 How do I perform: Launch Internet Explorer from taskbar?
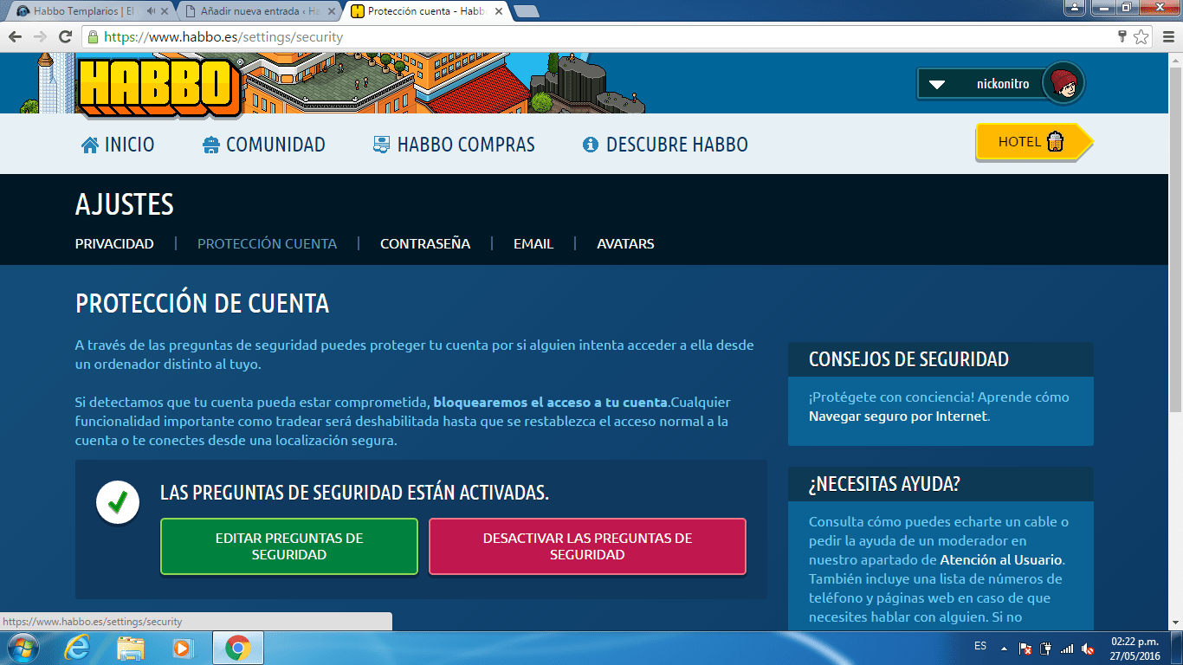coord(78,648)
